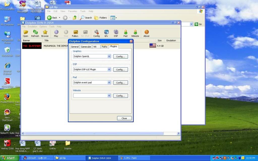The image size is (258, 161).
Task: Click the DSP toolbar icon
Action: tap(116, 33)
